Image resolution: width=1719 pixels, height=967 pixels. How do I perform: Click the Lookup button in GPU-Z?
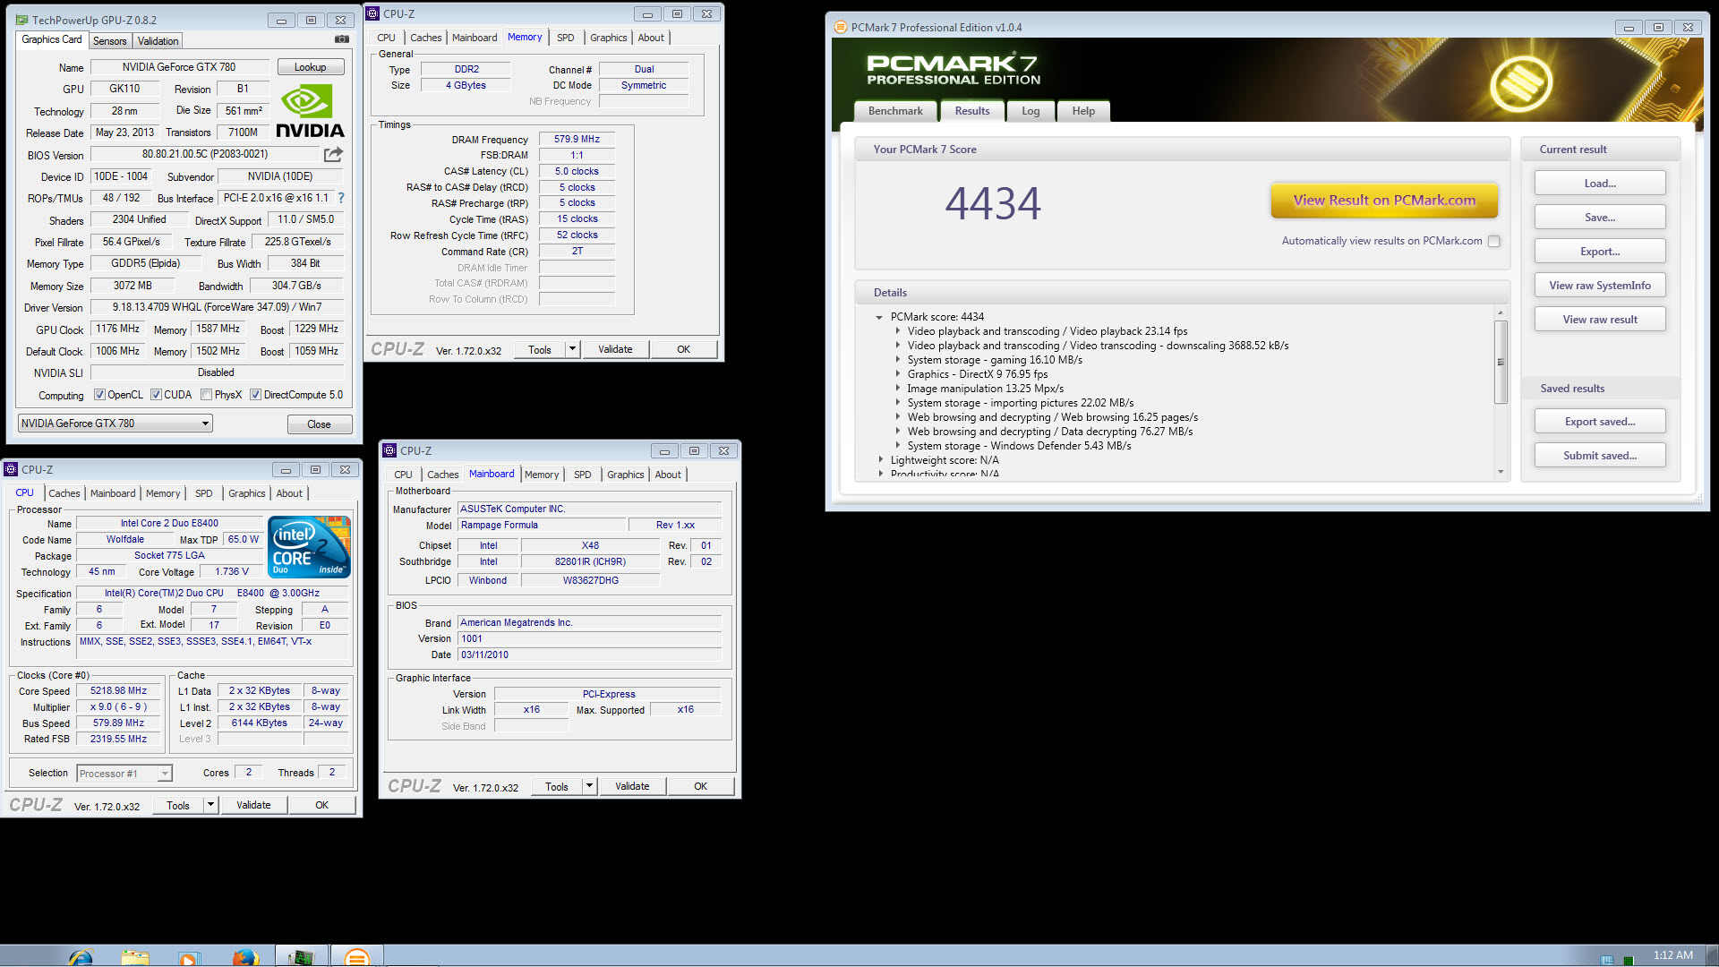click(x=310, y=67)
